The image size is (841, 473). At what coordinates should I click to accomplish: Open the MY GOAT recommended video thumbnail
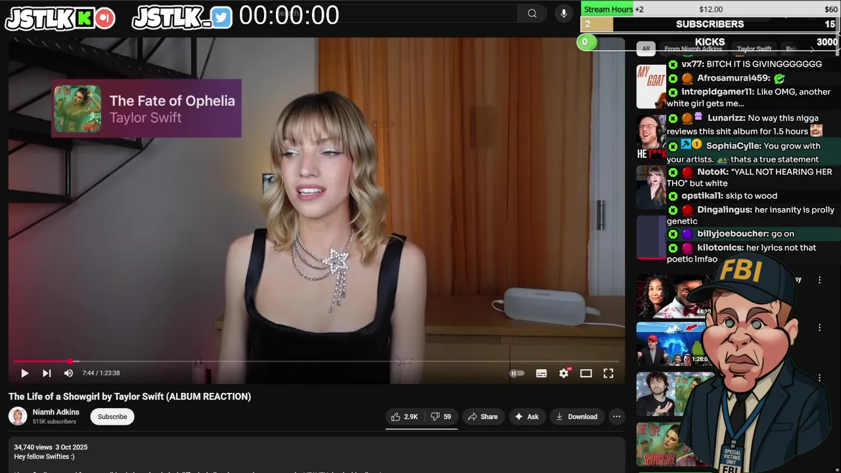pos(651,87)
